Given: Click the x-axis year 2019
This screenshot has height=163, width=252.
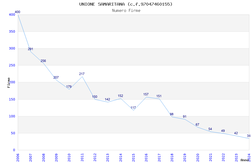Looking at the screenshot, I should tap(185, 157).
